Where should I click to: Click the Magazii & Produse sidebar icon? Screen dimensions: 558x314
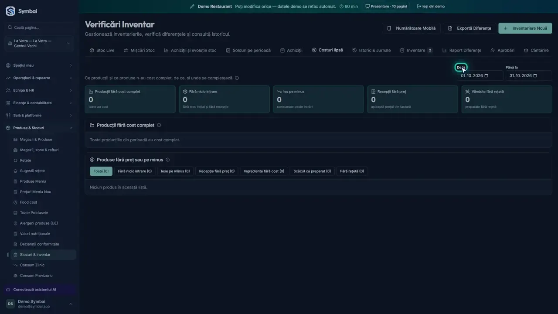pyautogui.click(x=16, y=140)
